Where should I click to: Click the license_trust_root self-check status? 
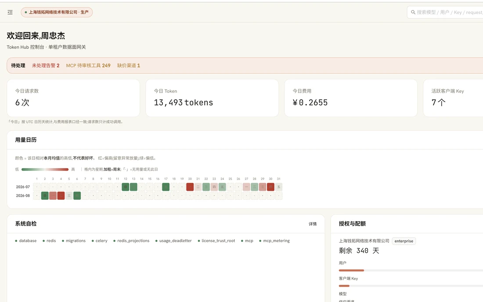[216, 241]
